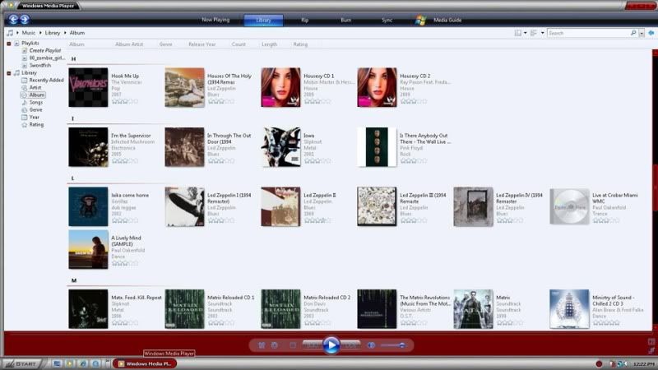Sort by the Length column header
This screenshot has height=370, width=658.
coord(270,44)
